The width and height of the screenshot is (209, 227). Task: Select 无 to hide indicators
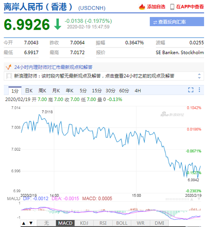click(46, 223)
